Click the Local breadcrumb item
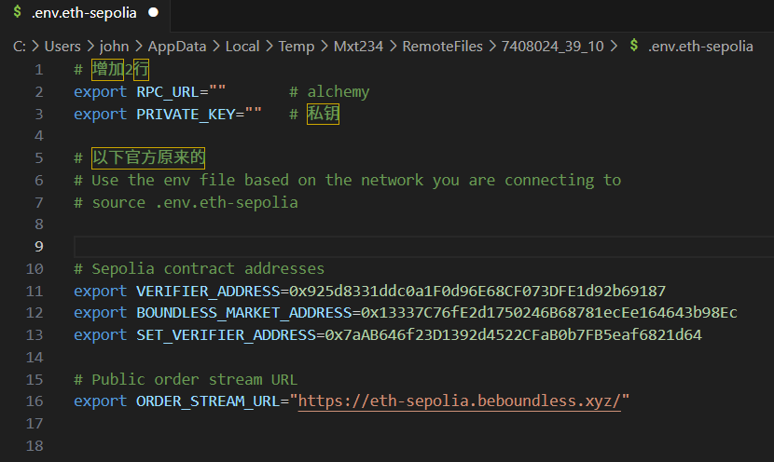Screen dimensions: 774x462 click(x=242, y=47)
